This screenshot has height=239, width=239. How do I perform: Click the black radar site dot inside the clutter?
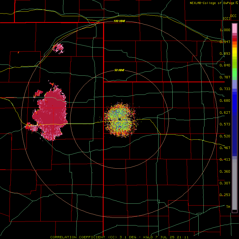pyautogui.click(x=120, y=119)
